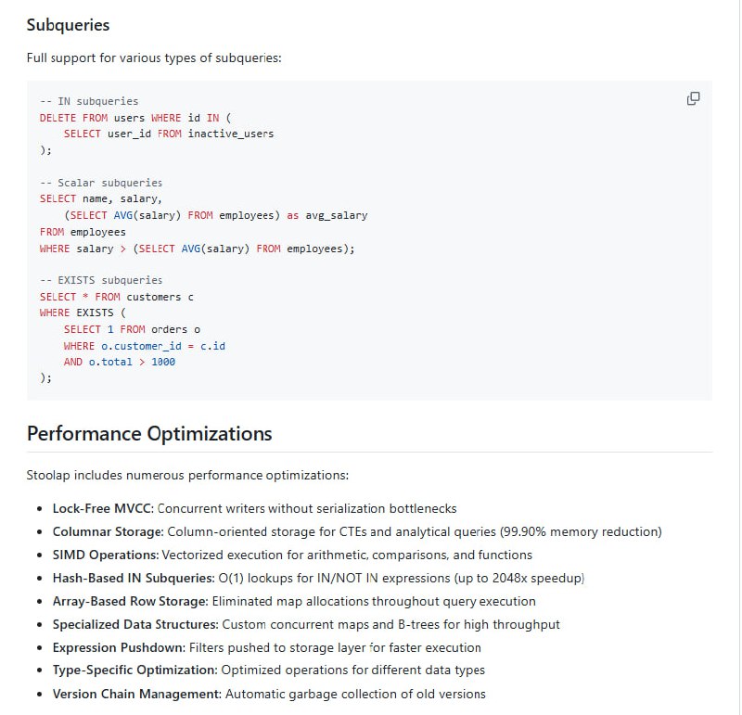Click the Version Chain Management bullet item
The image size is (742, 715).
tap(269, 694)
